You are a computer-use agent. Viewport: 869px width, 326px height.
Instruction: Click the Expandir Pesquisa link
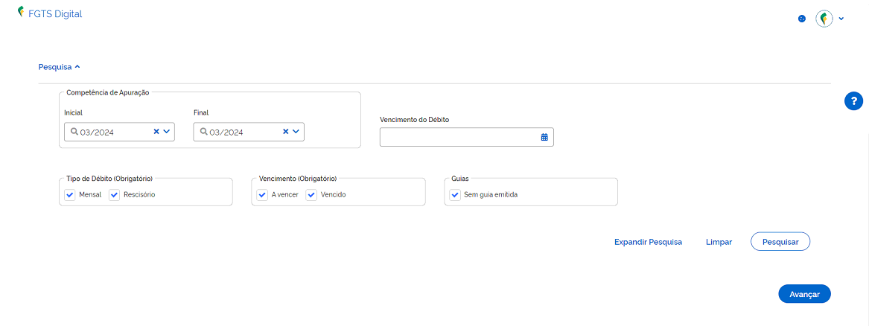648,242
